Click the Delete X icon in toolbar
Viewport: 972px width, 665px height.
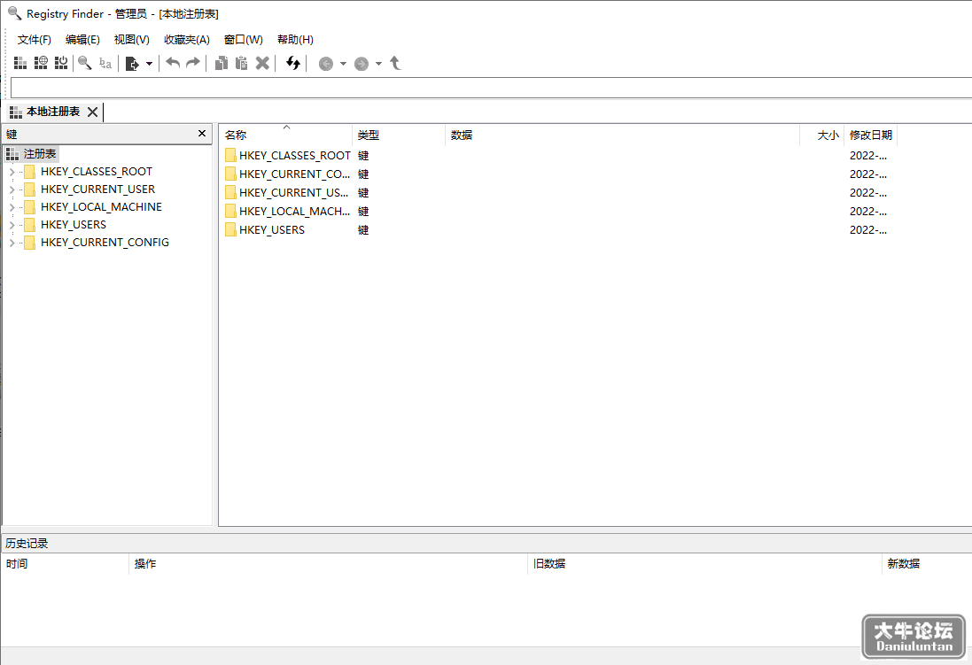click(x=262, y=63)
